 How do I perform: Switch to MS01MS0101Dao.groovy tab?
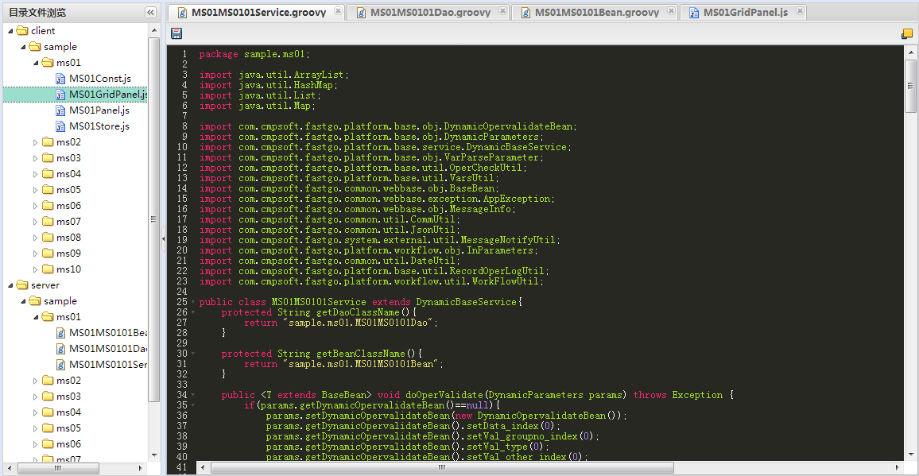coord(429,12)
